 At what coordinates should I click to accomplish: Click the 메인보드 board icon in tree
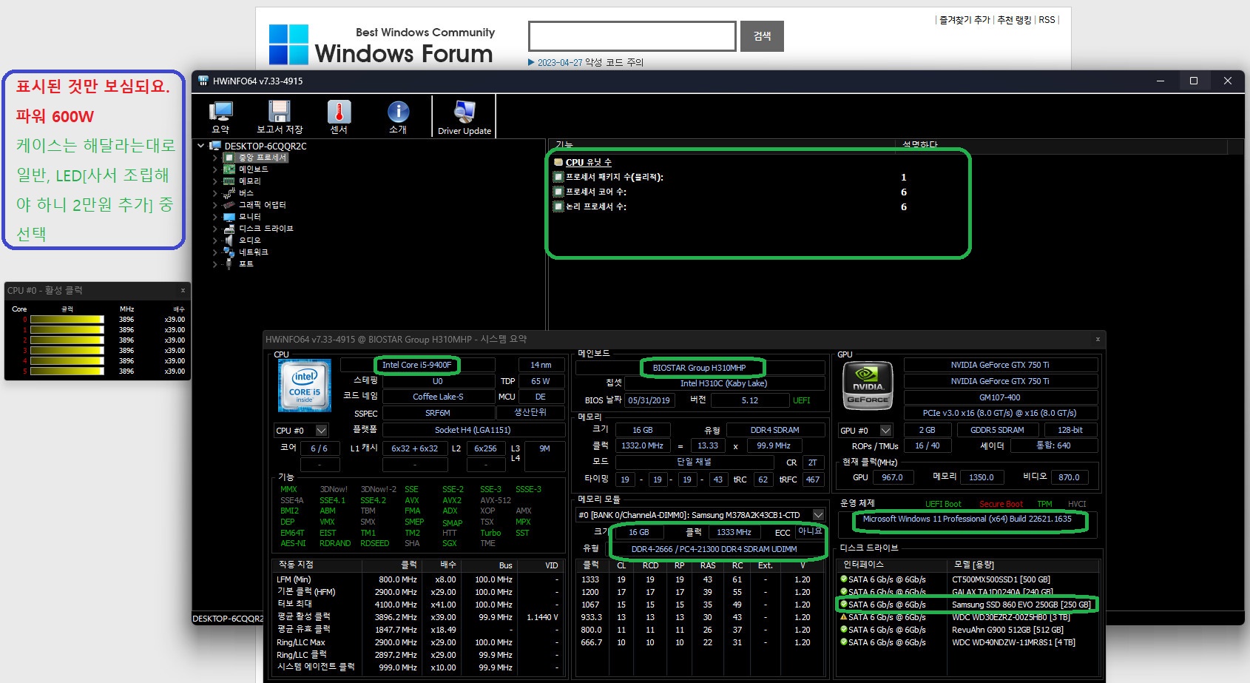point(229,169)
